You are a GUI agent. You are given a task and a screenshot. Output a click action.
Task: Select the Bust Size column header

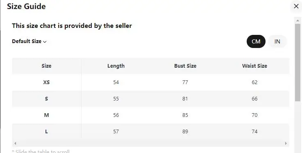(x=185, y=66)
